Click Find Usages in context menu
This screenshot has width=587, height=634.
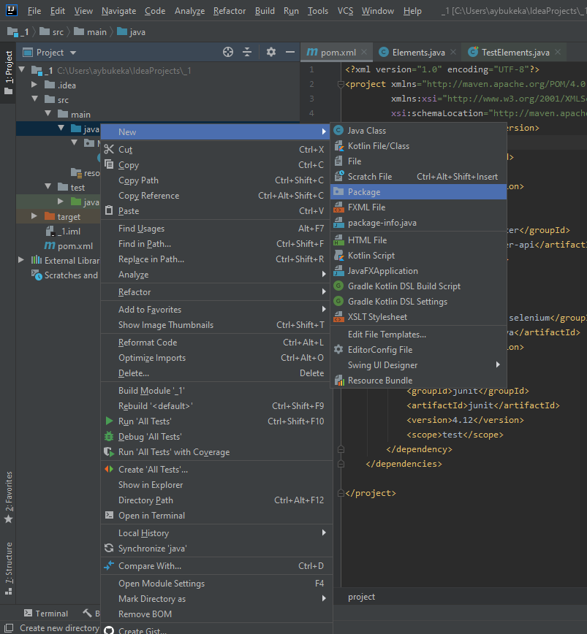click(x=216, y=229)
